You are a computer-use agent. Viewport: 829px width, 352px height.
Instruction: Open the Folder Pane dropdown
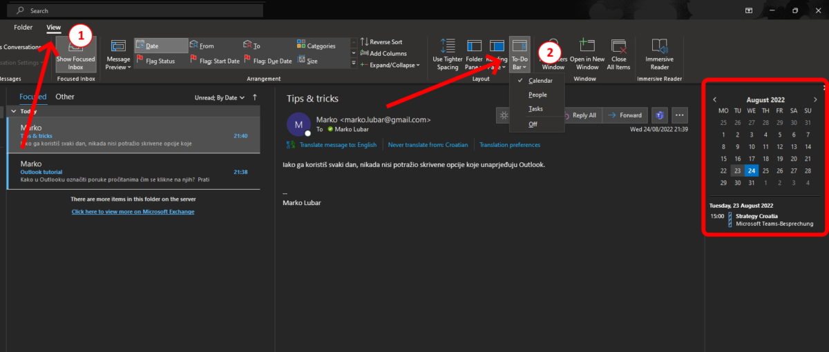(474, 54)
